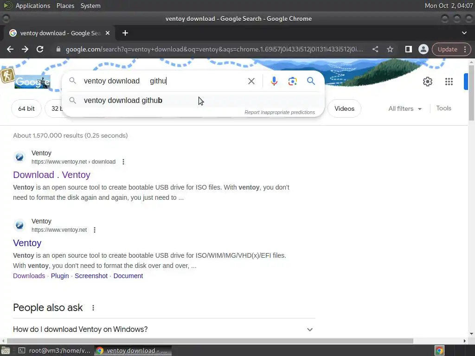Open the Screenshot sitelink
Image resolution: width=475 pixels, height=356 pixels.
pyautogui.click(x=91, y=276)
